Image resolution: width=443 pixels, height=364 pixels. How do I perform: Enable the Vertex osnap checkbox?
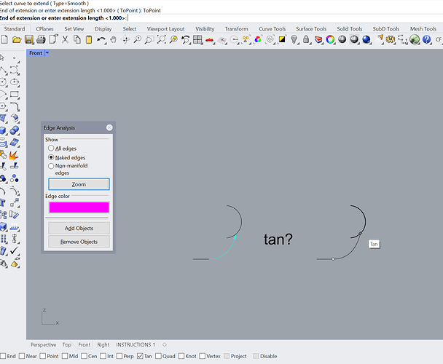pyautogui.click(x=202, y=356)
